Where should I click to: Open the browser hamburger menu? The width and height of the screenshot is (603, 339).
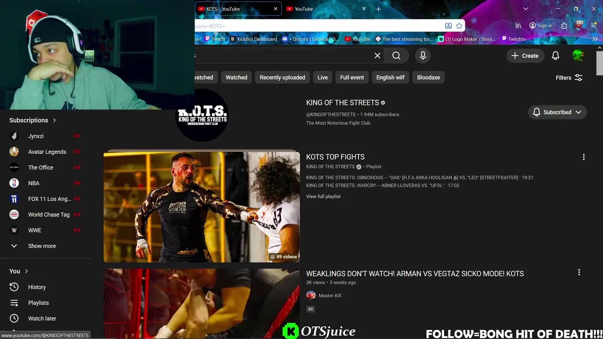(x=594, y=26)
